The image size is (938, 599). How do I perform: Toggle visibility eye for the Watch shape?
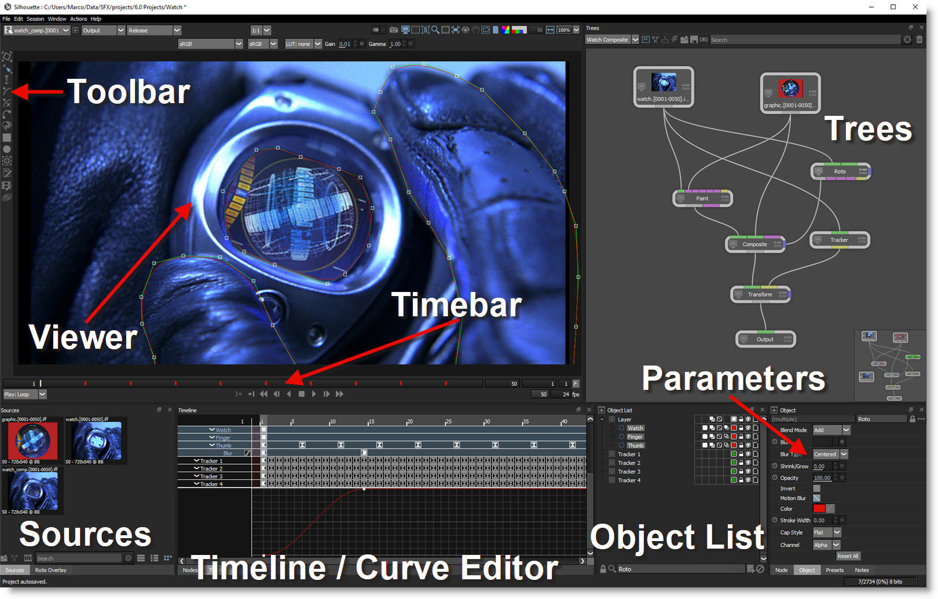coord(748,428)
